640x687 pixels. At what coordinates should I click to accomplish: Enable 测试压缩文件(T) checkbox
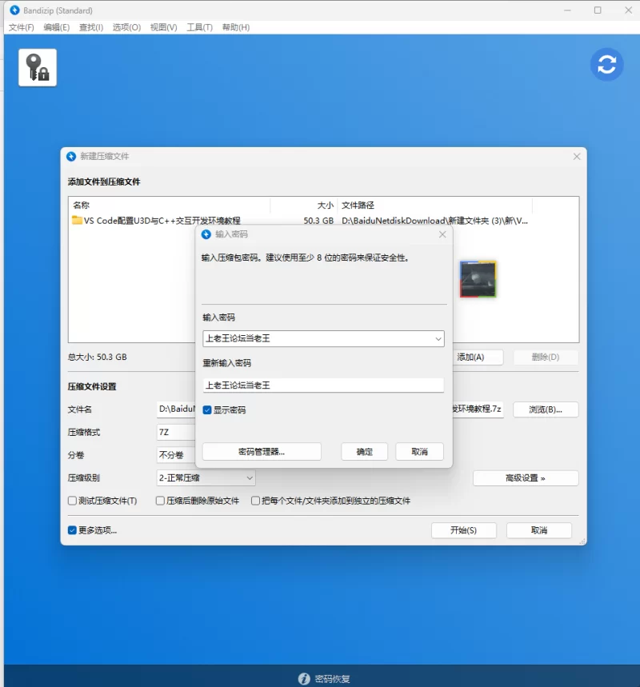point(72,501)
